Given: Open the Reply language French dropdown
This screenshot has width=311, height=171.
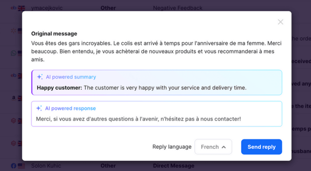Looking at the screenshot, I should (x=213, y=147).
